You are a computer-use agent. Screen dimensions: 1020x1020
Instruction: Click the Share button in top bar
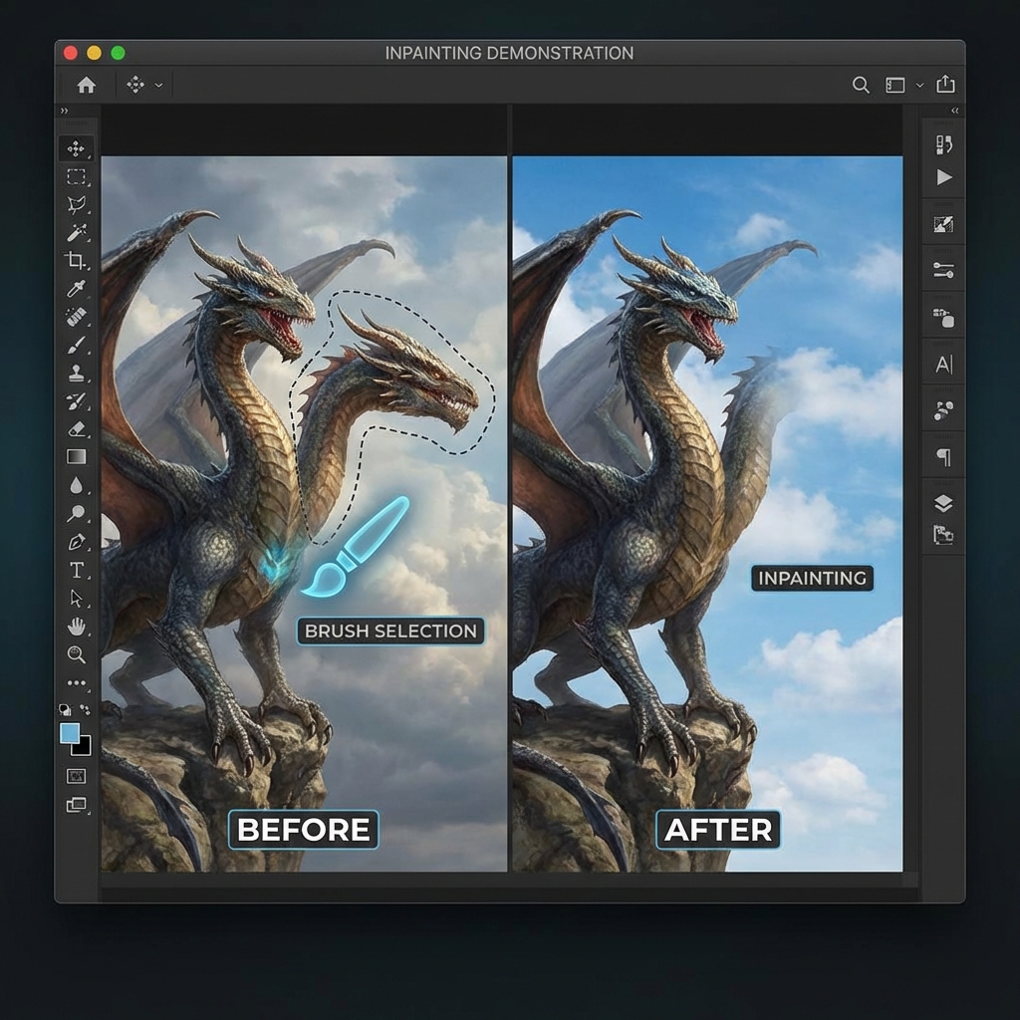pyautogui.click(x=945, y=86)
